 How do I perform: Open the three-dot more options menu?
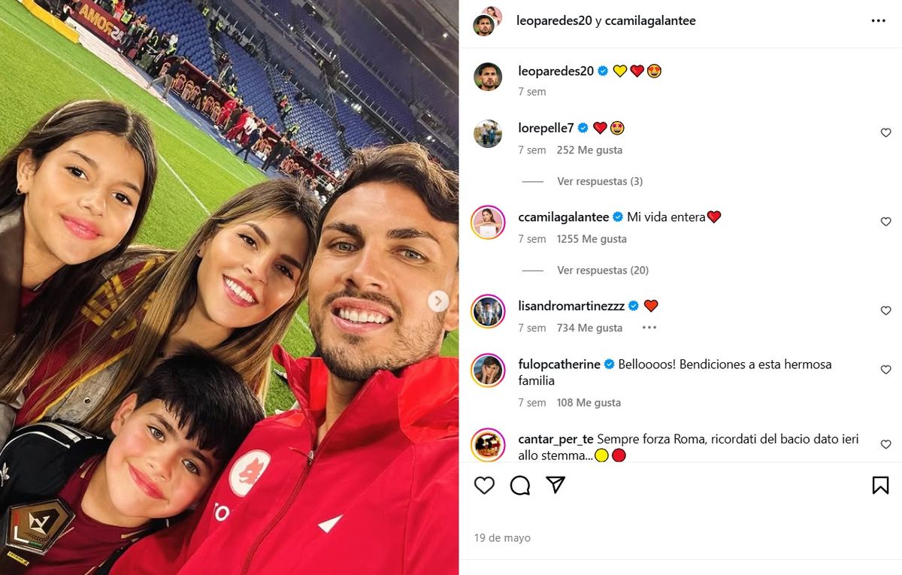coord(878,21)
